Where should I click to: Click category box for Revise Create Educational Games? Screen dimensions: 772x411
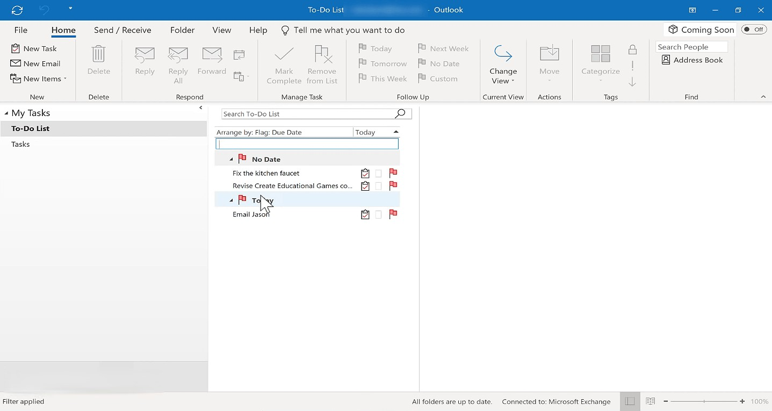(x=379, y=186)
